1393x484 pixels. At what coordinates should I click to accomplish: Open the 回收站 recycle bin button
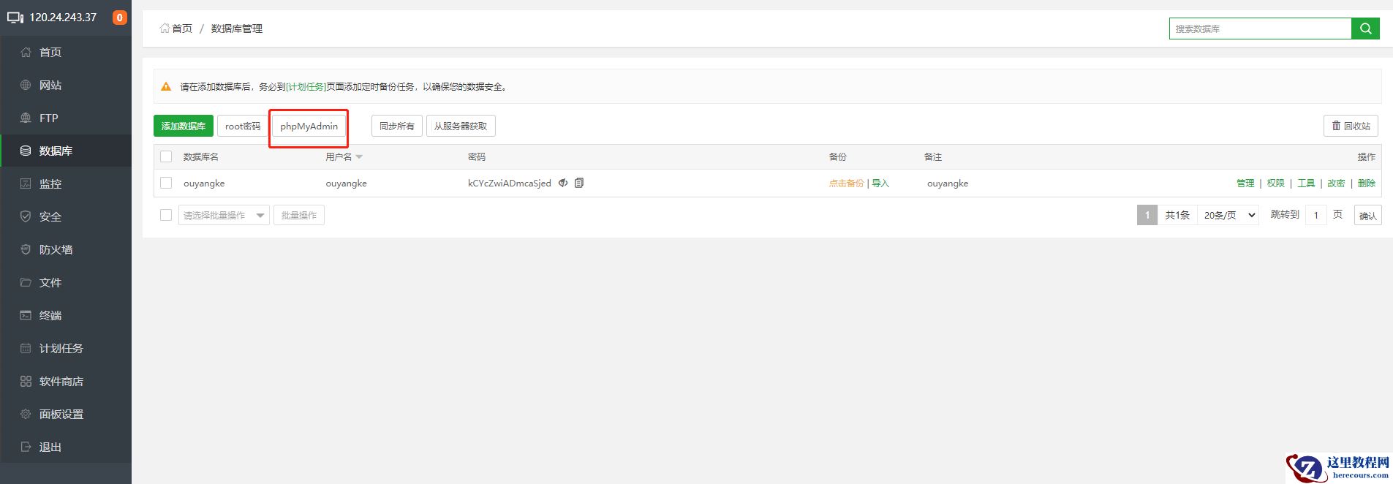[x=1351, y=126]
